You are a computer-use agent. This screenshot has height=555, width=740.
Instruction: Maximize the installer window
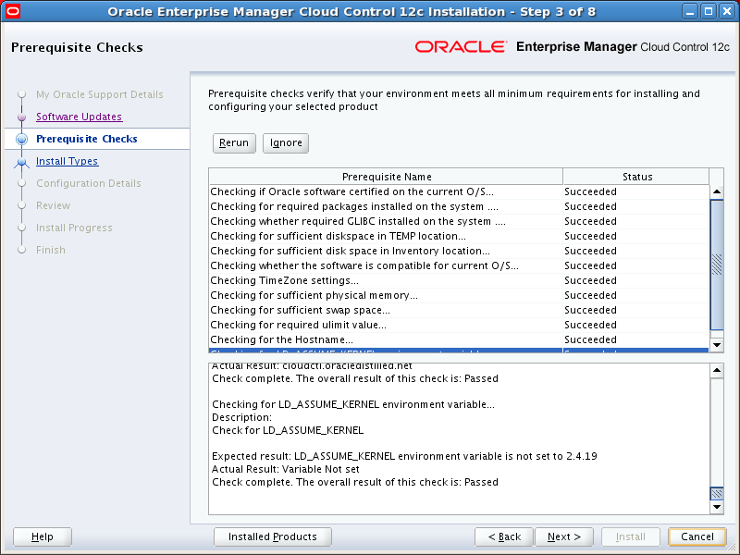pos(709,11)
